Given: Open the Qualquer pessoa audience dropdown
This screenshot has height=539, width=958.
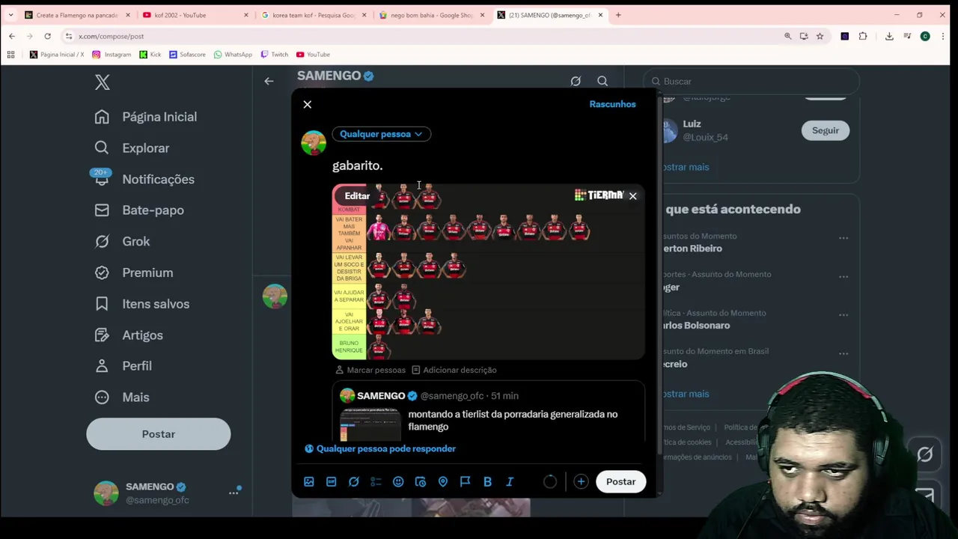Looking at the screenshot, I should (381, 134).
